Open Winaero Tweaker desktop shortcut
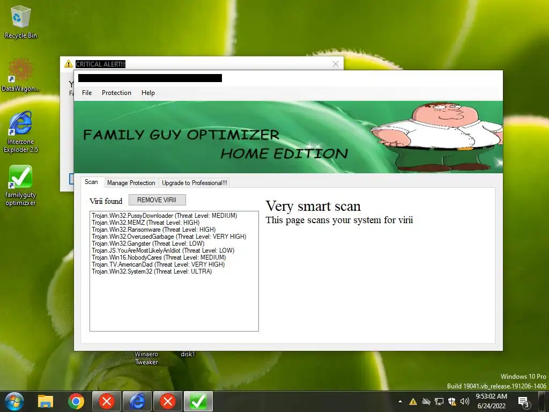The width and height of the screenshot is (549, 412). pyautogui.click(x=146, y=358)
